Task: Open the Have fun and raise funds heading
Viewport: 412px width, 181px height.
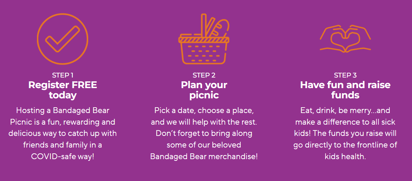Action: point(345,90)
